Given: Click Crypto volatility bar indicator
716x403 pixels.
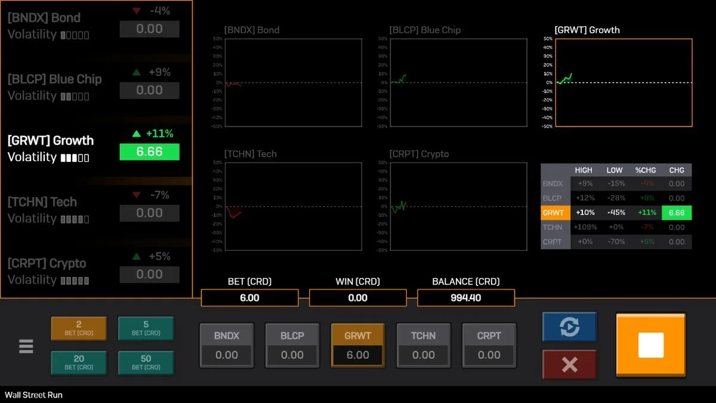Looking at the screenshot, I should point(75,281).
